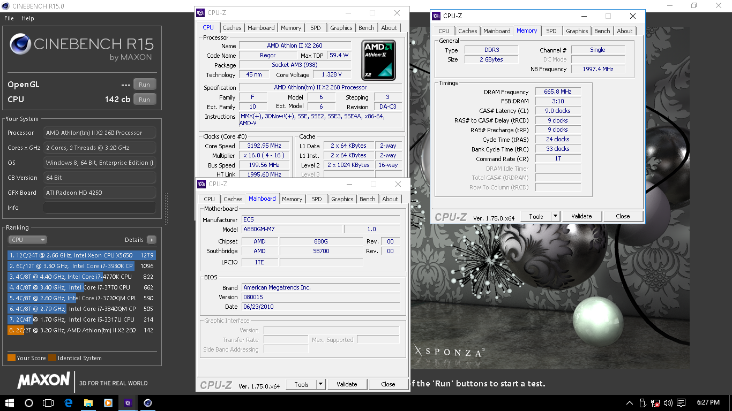Select Core i7-3720QM ranking row

(x=81, y=298)
